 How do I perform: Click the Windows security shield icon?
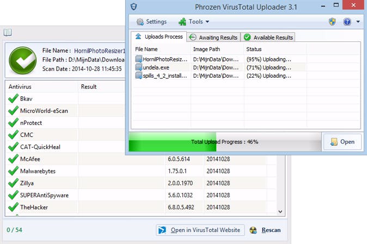[332, 22]
